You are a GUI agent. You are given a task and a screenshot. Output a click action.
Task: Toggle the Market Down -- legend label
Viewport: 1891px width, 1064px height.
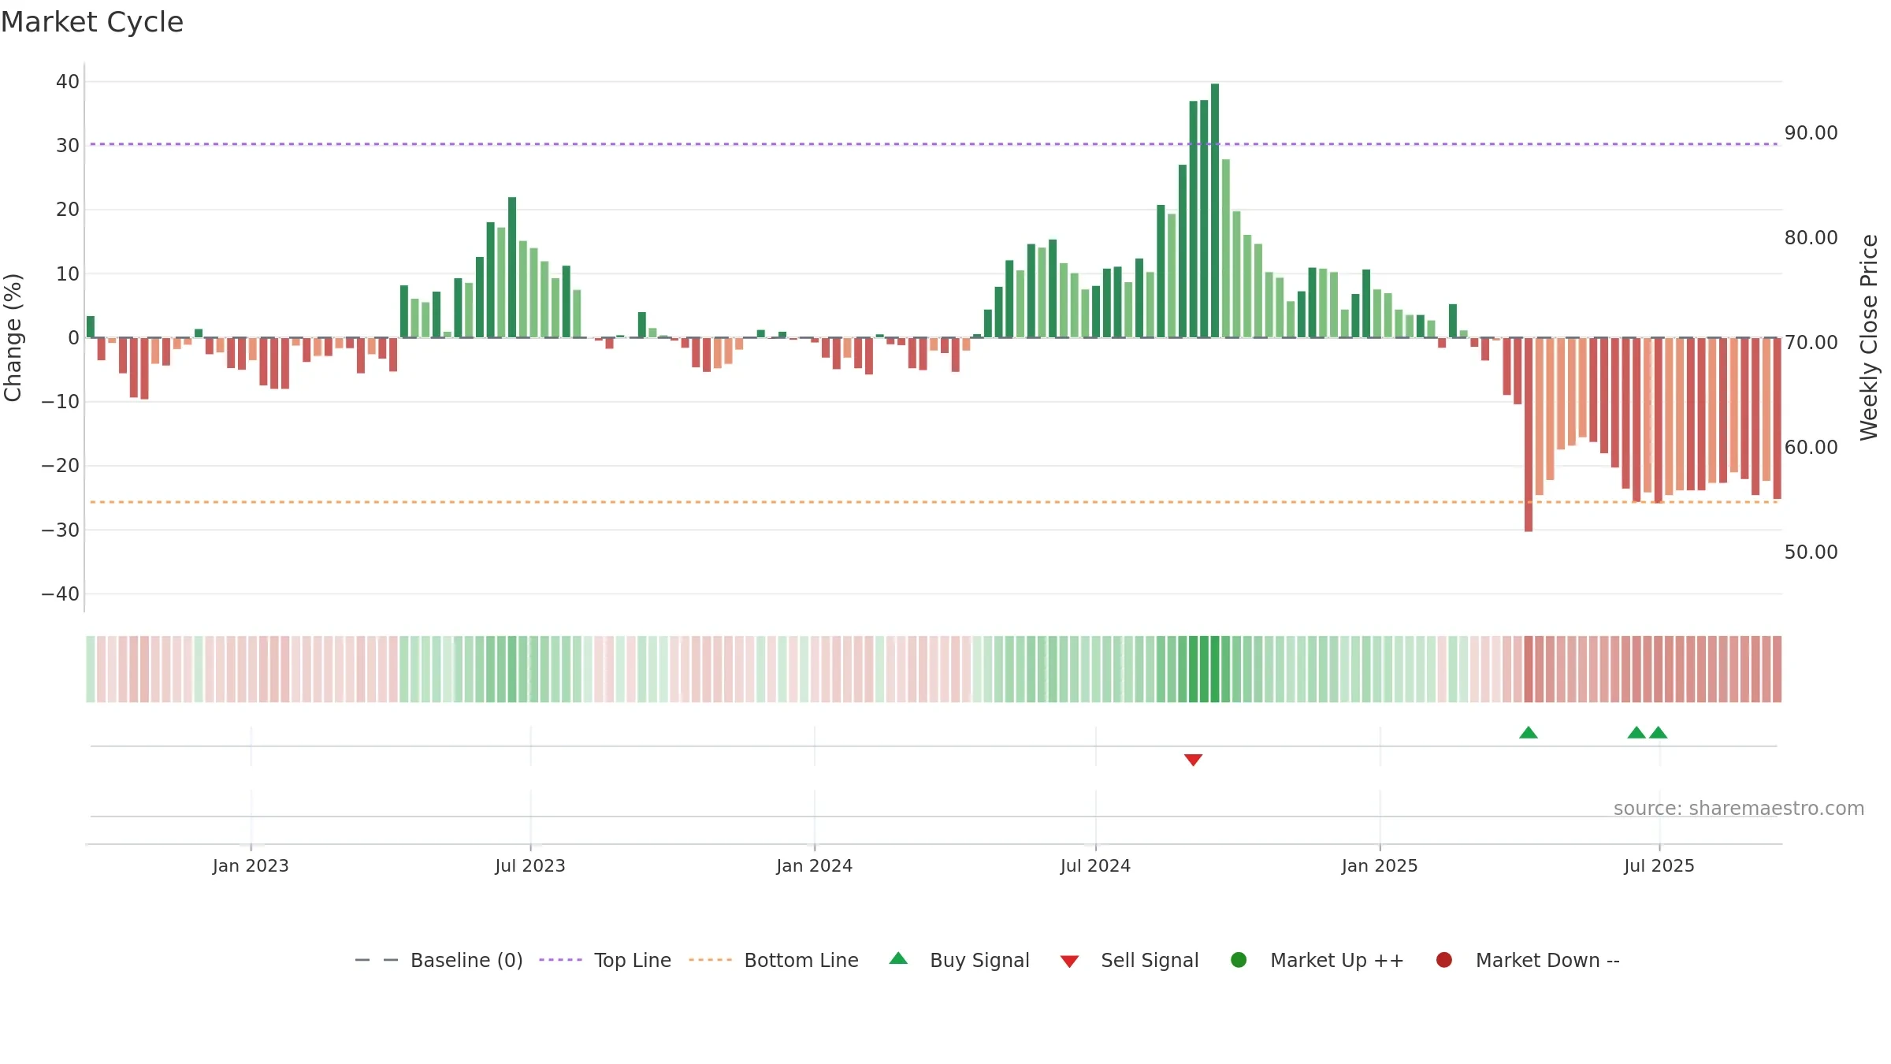click(1547, 960)
